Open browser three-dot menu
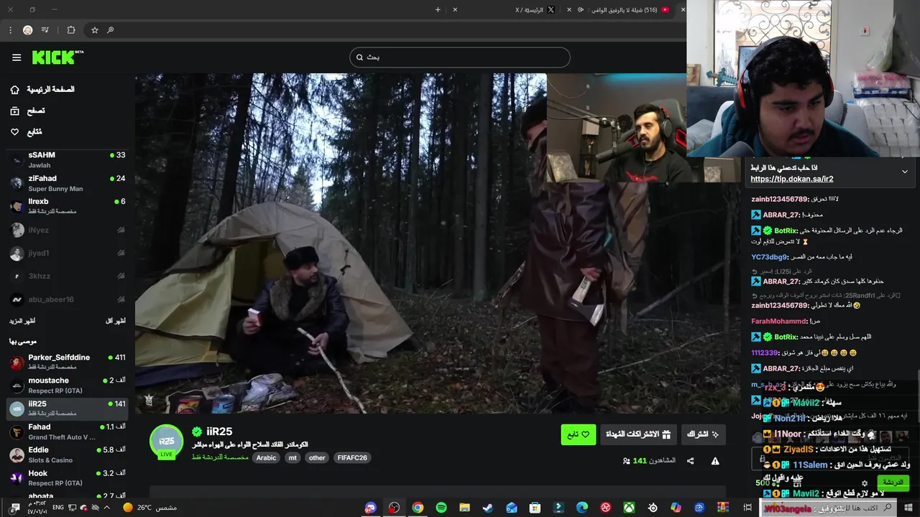Image resolution: width=920 pixels, height=517 pixels. pos(10,30)
